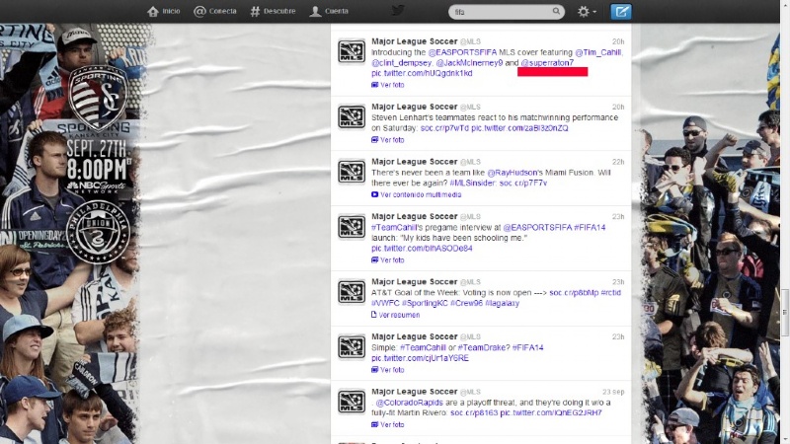Click the 22h timestamp on Miami Fusion tweet
The width and height of the screenshot is (790, 444).
[x=618, y=162]
